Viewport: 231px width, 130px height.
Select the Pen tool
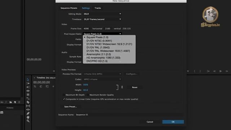pyautogui.click(x=28, y=113)
